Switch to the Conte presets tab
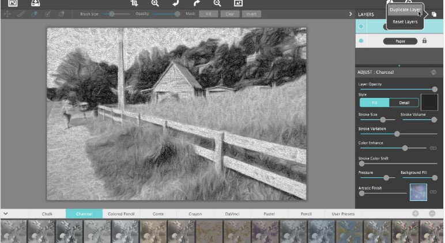 point(158,214)
